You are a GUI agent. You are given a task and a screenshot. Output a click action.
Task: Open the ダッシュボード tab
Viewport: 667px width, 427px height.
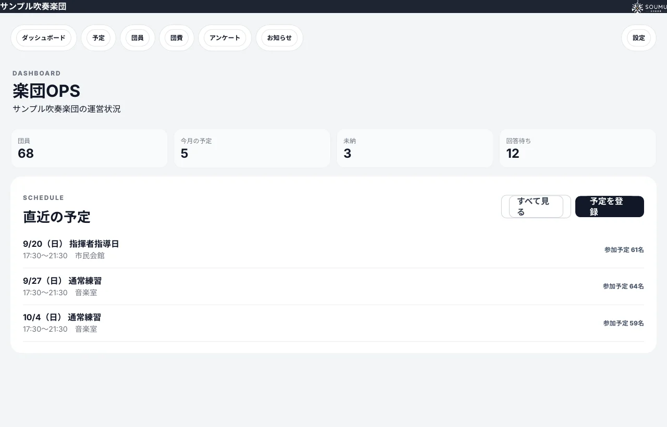point(44,38)
